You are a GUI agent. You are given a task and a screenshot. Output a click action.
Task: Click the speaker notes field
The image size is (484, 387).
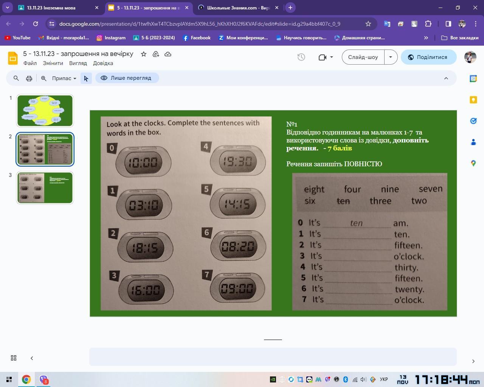tap(273, 357)
